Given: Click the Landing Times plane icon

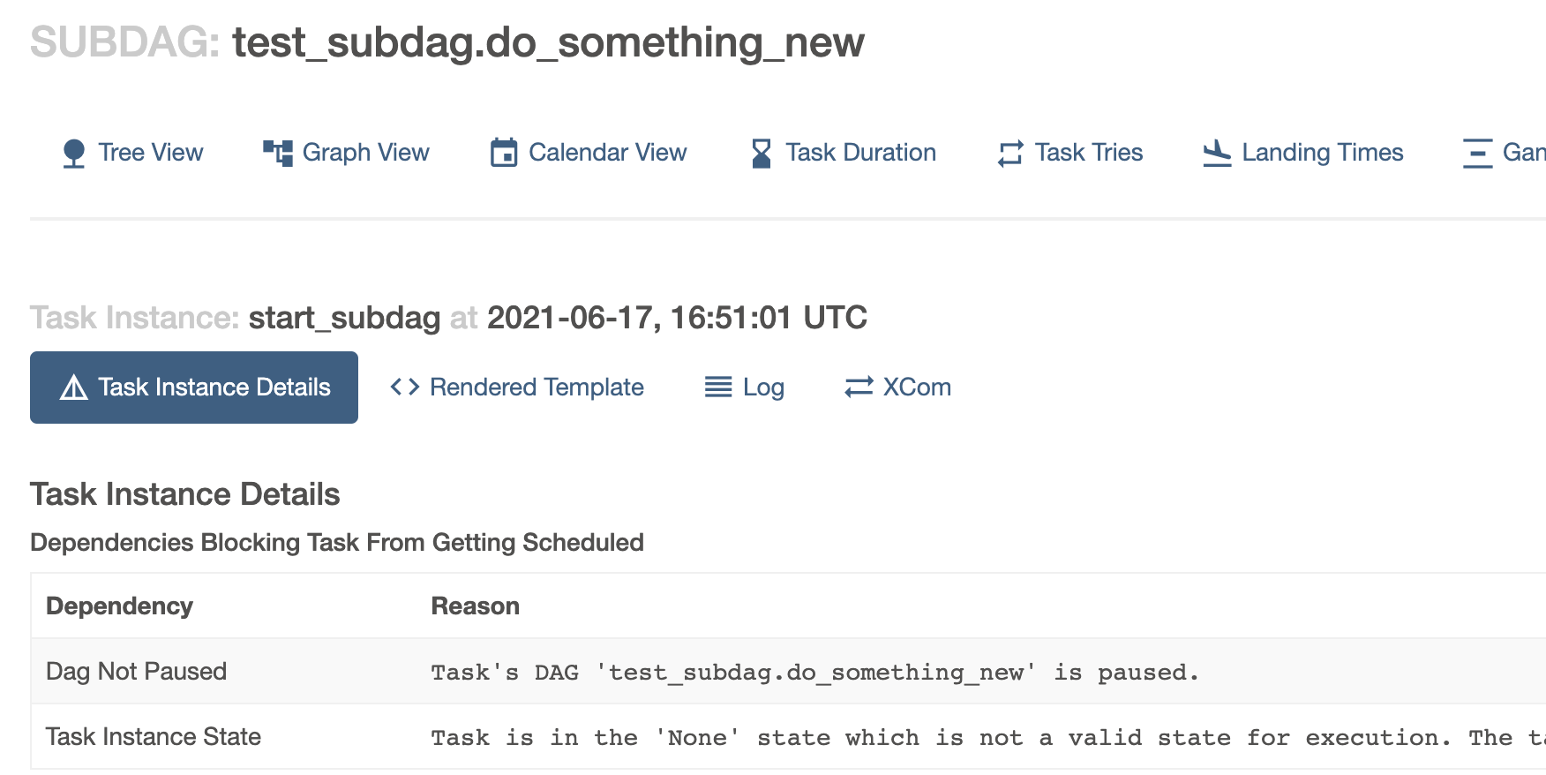Looking at the screenshot, I should point(1215,152).
